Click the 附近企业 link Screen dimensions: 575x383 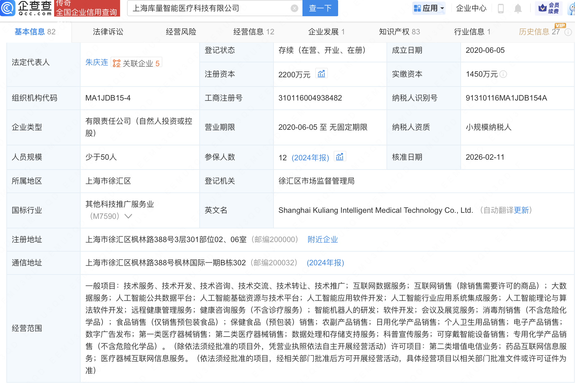click(323, 240)
